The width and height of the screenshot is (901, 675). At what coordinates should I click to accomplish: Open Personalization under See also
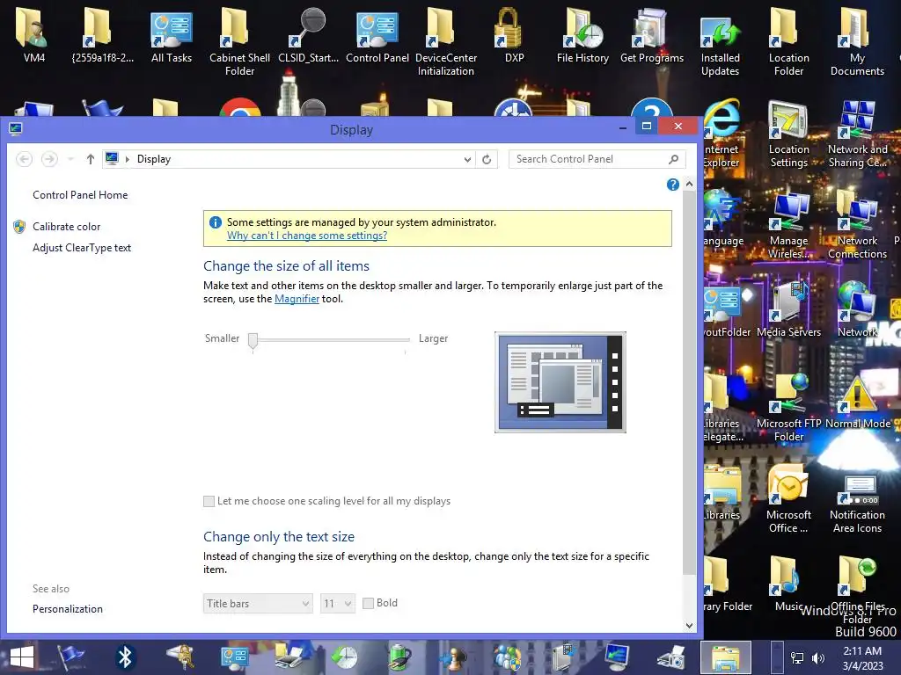(68, 609)
